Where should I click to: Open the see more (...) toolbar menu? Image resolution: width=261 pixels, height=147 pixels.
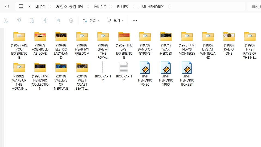tap(135, 20)
